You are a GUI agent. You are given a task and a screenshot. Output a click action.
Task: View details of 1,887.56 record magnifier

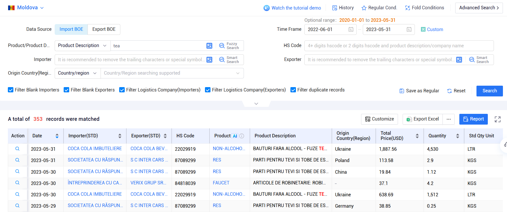(17, 149)
